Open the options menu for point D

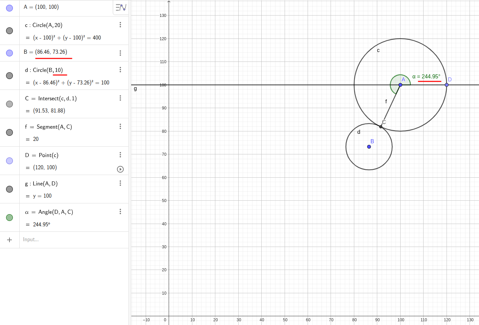point(120,154)
